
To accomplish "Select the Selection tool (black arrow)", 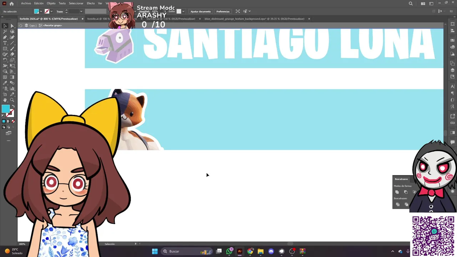I will 5,26.
